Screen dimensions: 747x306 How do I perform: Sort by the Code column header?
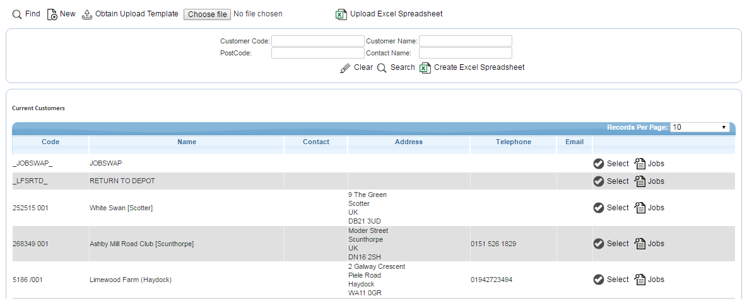tap(50, 142)
